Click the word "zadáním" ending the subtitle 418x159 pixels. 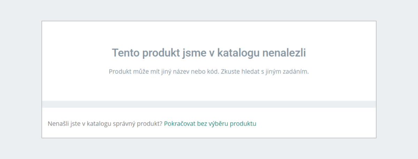tap(296, 72)
